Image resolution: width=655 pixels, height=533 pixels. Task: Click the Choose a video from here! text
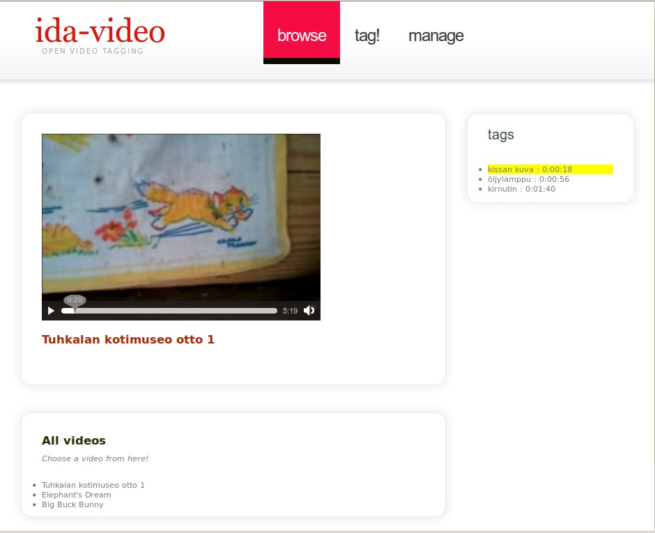(x=95, y=458)
